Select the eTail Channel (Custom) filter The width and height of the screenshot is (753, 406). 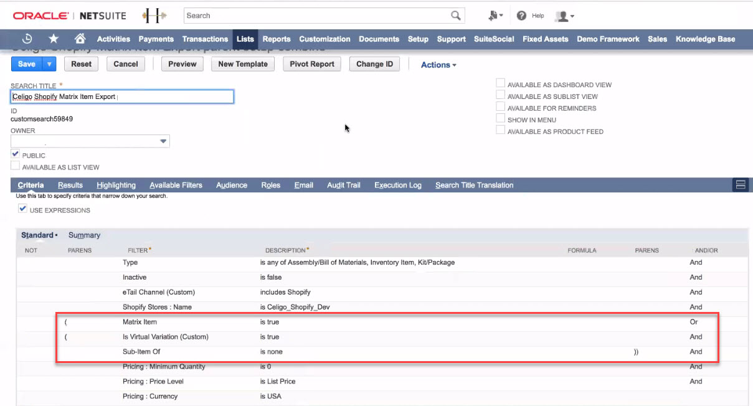[x=159, y=292]
